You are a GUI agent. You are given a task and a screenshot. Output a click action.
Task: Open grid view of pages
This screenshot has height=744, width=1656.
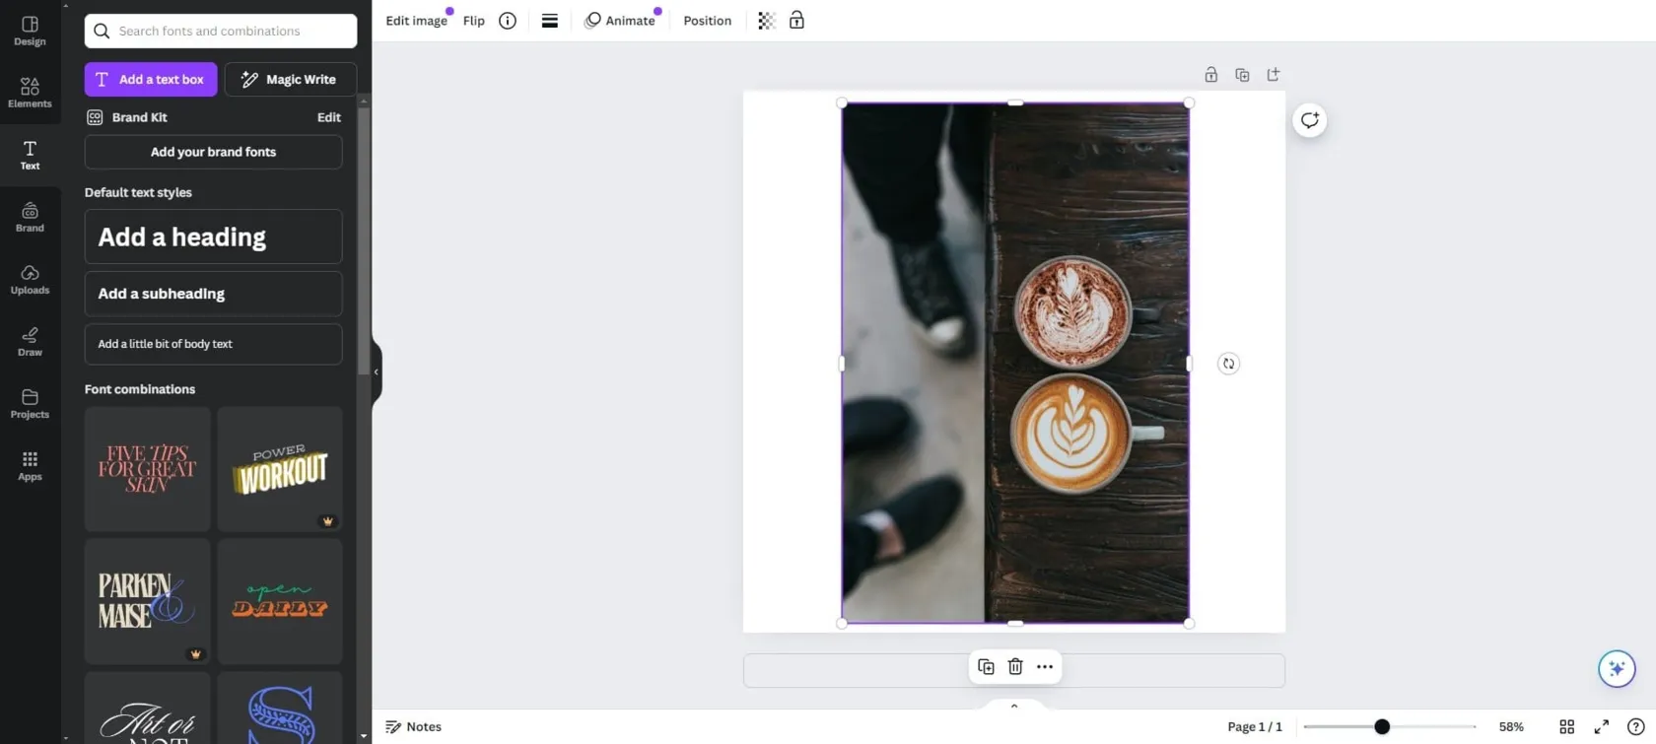(1566, 727)
